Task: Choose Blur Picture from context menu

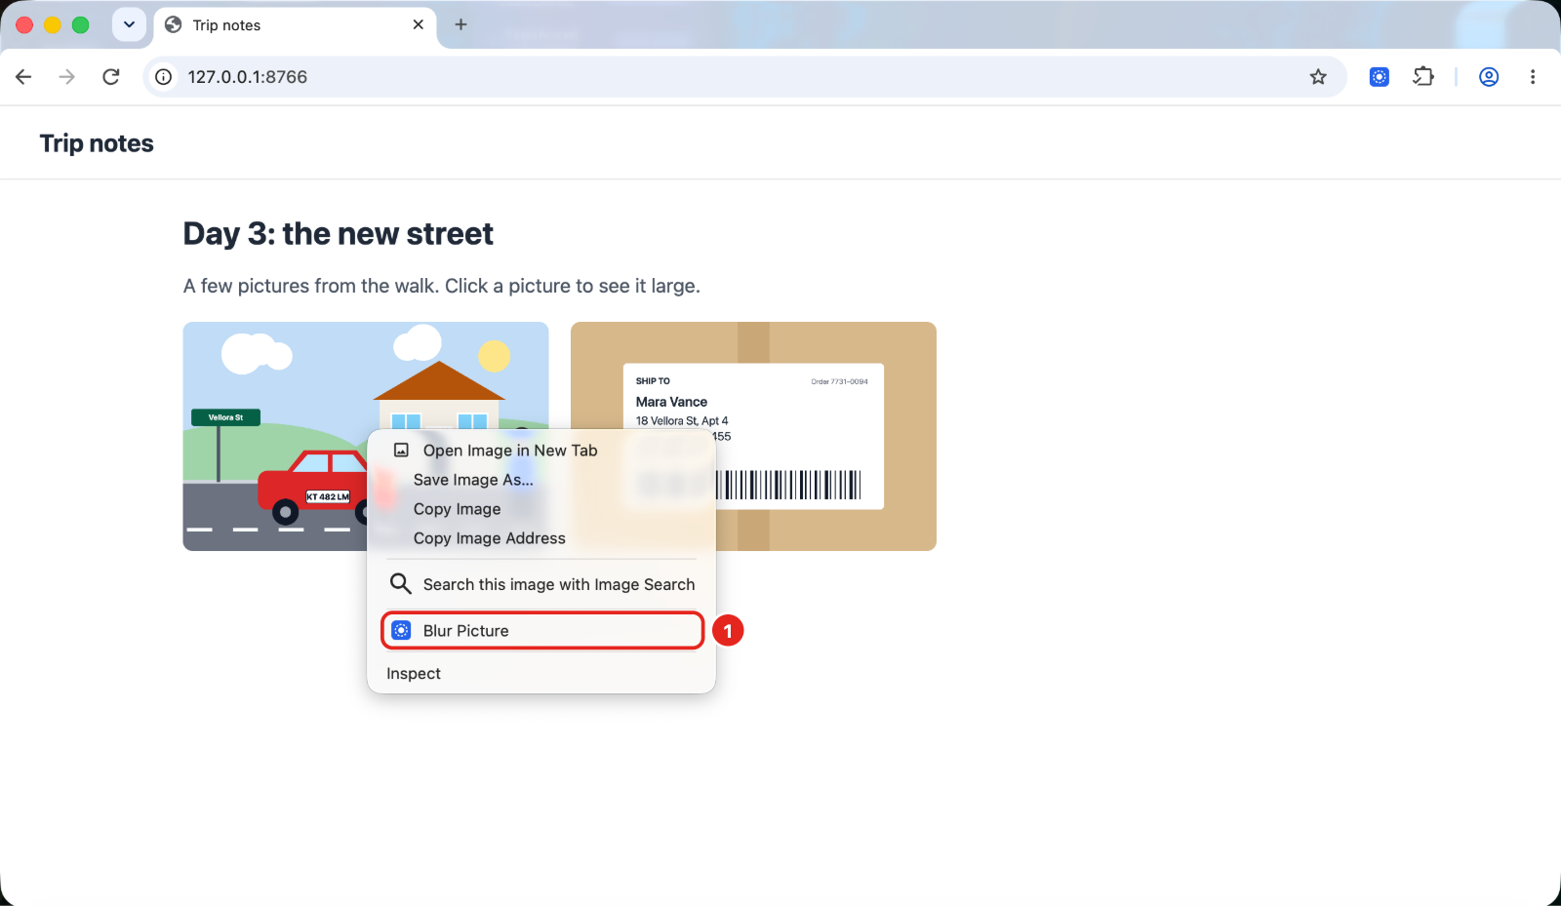Action: pyautogui.click(x=541, y=631)
